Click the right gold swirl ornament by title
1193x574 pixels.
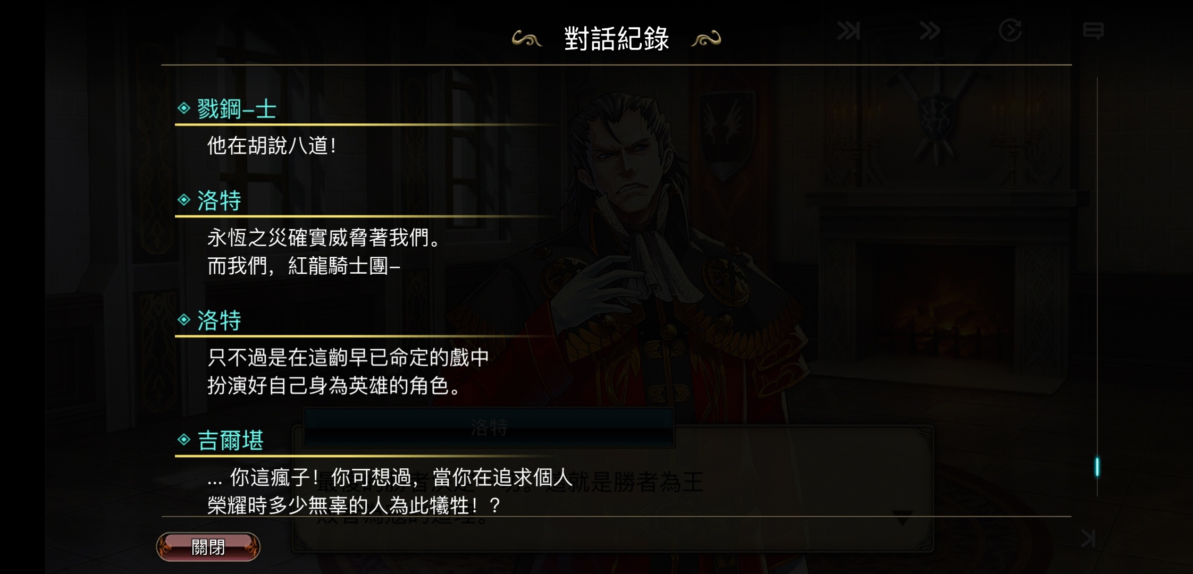706,39
